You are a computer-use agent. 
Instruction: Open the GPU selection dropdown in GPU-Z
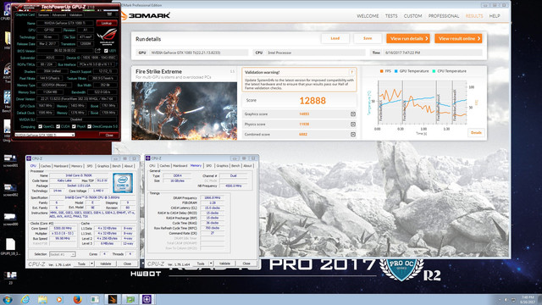[45, 135]
